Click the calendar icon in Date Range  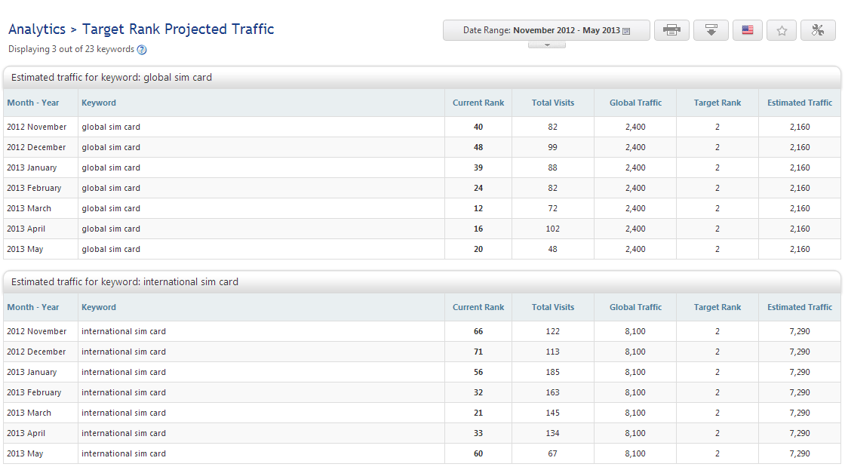coord(626,31)
